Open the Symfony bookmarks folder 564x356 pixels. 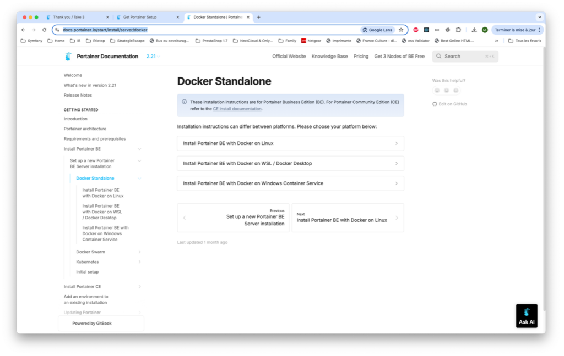click(31, 41)
